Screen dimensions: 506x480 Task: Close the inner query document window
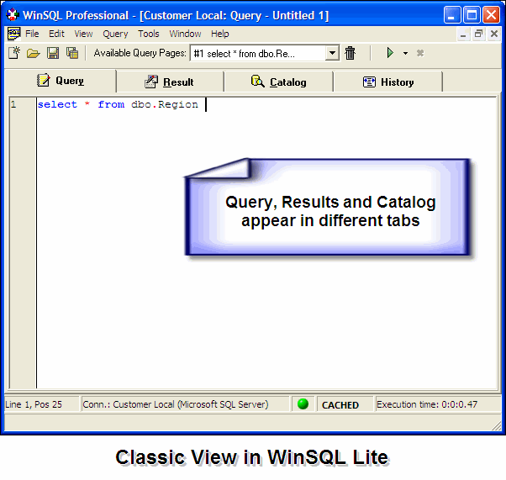pos(494,34)
